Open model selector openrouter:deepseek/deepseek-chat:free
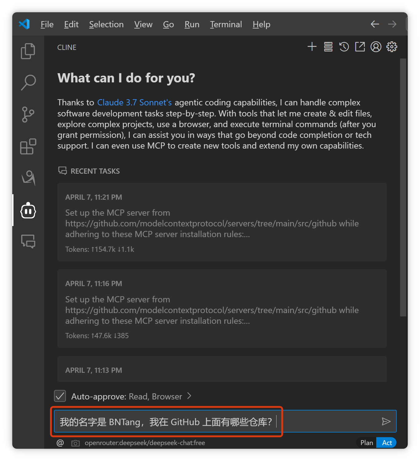Image resolution: width=420 pixels, height=461 pixels. tap(145, 443)
